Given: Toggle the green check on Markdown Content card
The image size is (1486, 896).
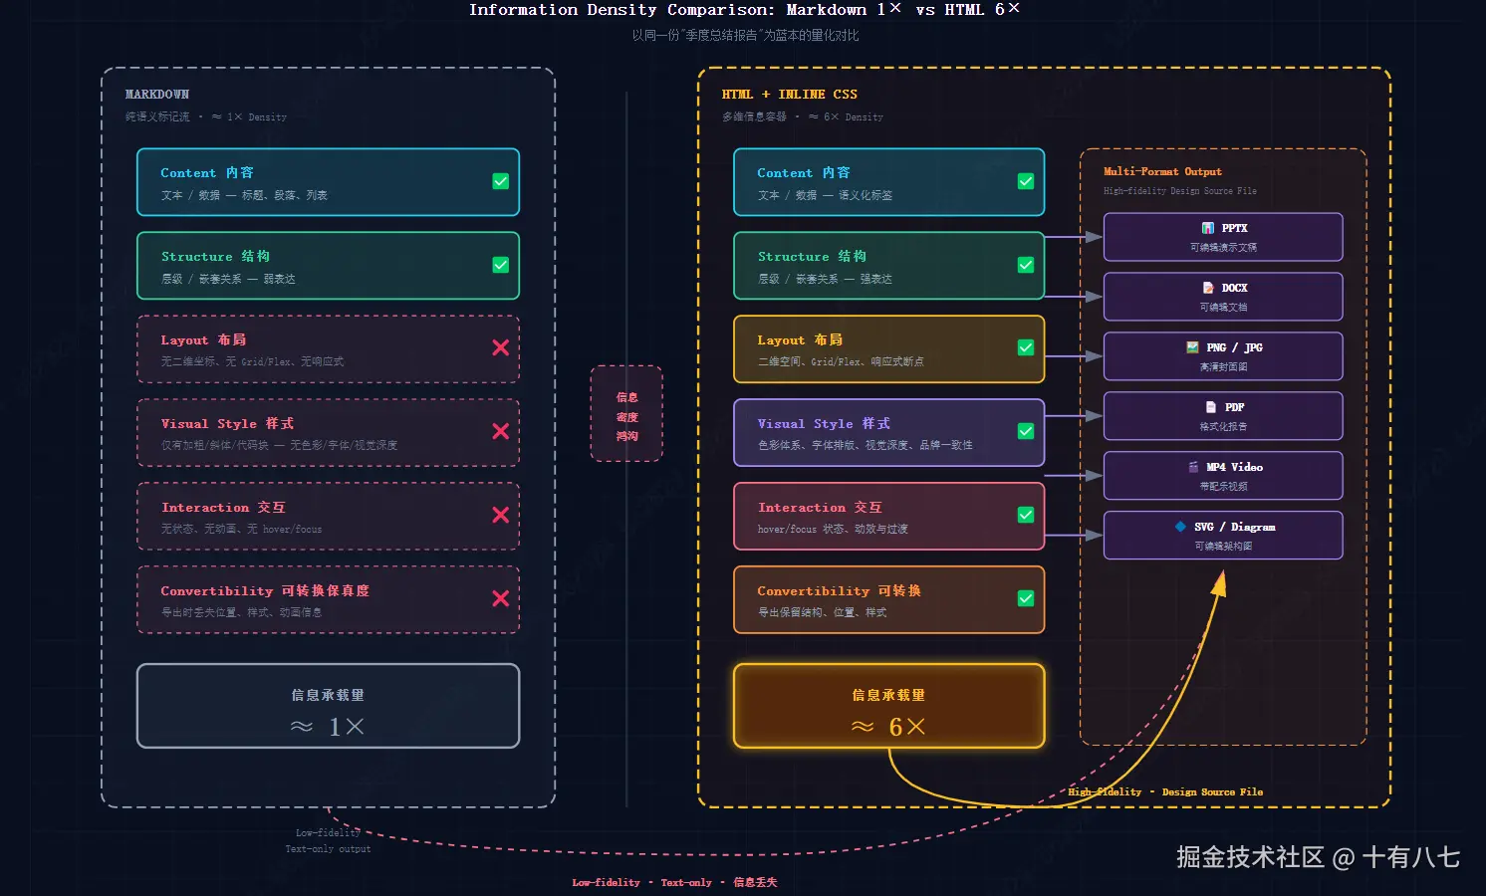Looking at the screenshot, I should 501,181.
